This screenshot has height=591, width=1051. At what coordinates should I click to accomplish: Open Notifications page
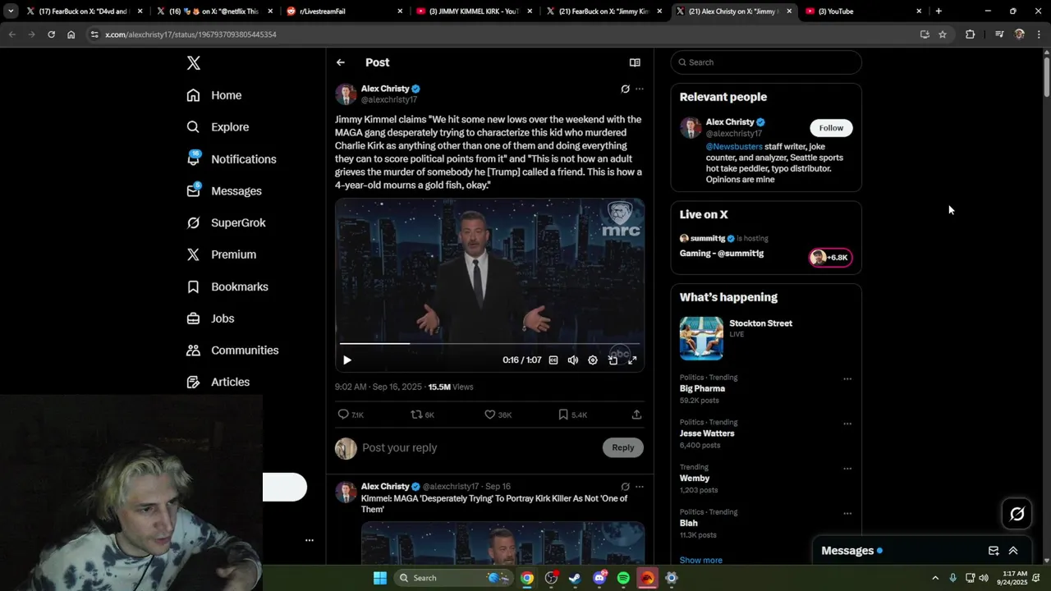tap(232, 159)
